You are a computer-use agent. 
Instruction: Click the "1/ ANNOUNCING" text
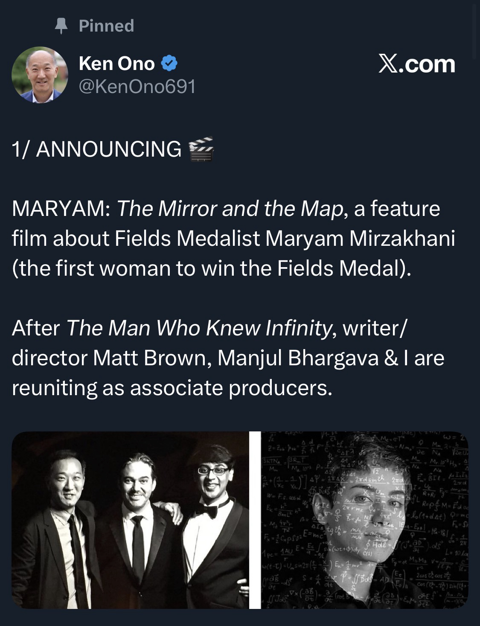coord(96,149)
